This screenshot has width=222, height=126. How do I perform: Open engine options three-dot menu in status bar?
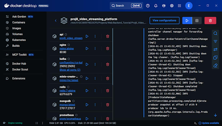42,123
